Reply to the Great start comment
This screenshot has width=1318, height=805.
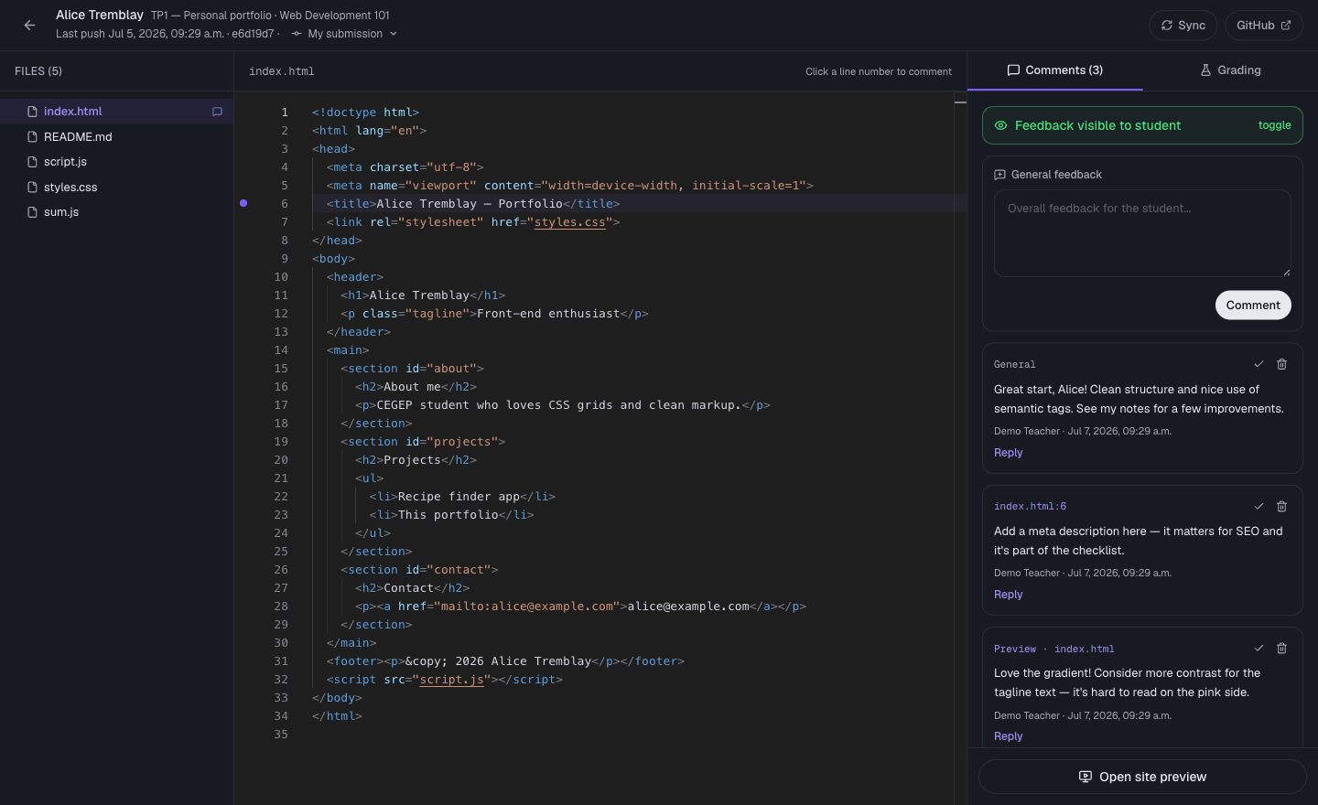[x=1008, y=453]
